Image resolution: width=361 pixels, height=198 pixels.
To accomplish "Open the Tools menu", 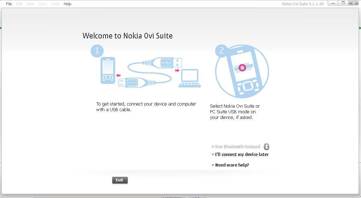I will (x=55, y=4).
